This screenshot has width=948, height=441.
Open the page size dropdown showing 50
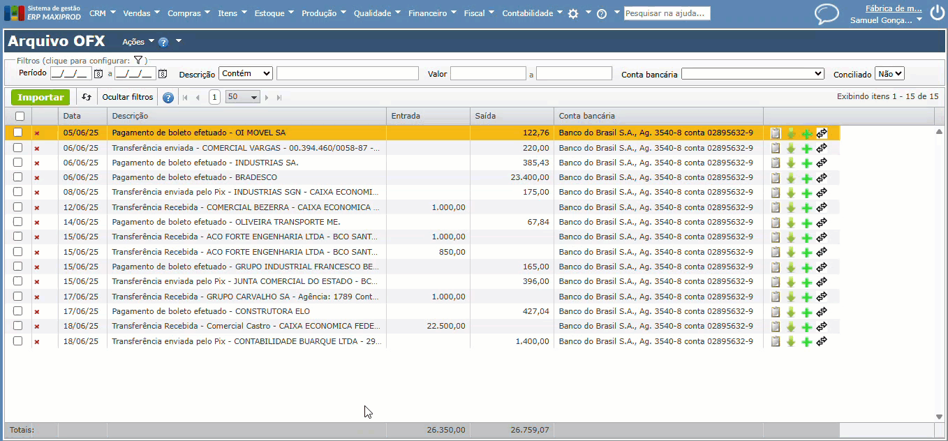click(x=242, y=97)
